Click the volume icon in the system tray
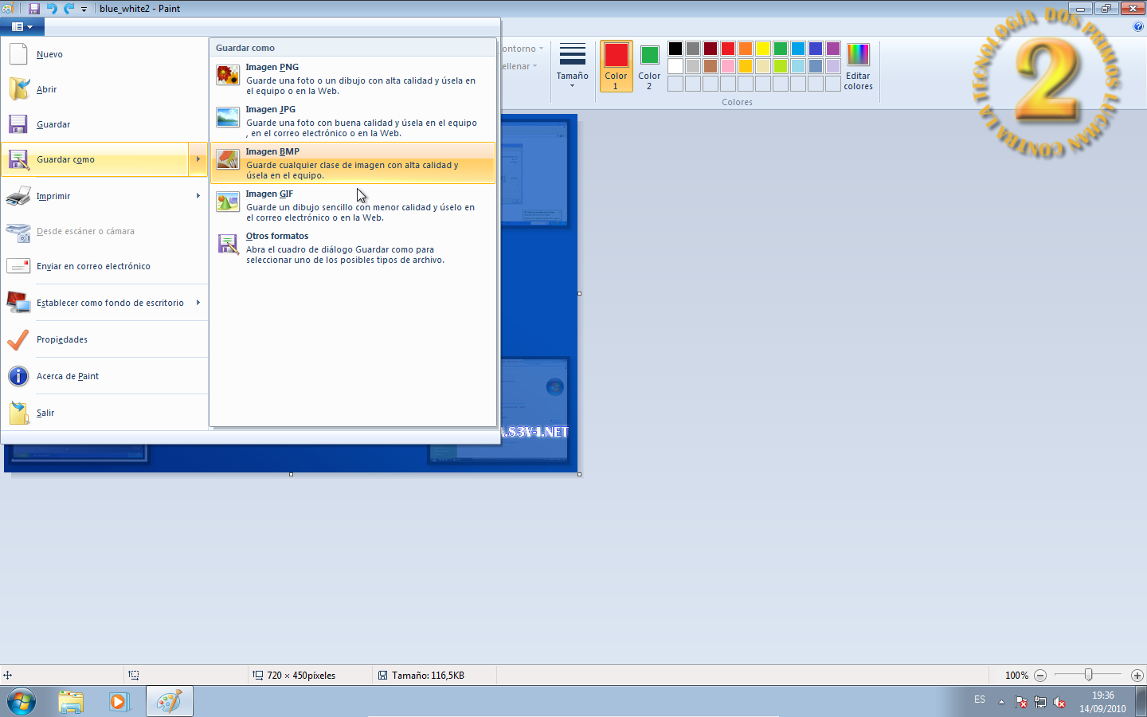The width and height of the screenshot is (1147, 717). point(1059,703)
